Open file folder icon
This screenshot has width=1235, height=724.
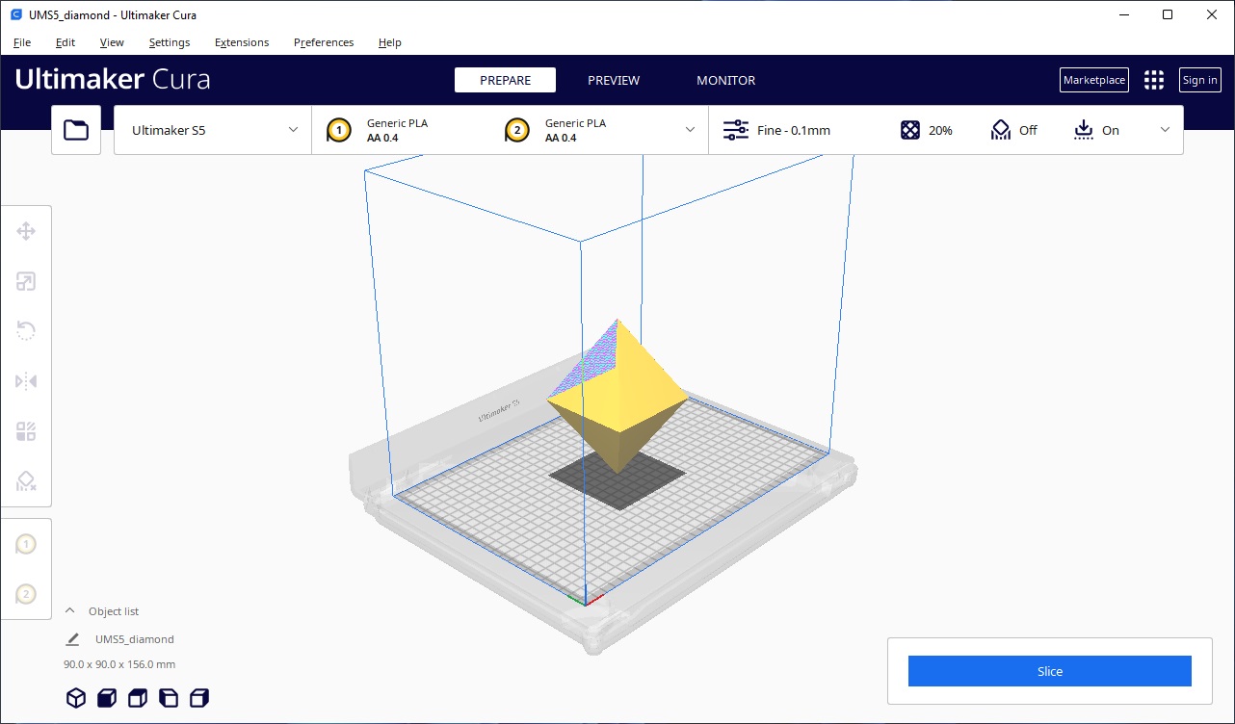(x=76, y=130)
